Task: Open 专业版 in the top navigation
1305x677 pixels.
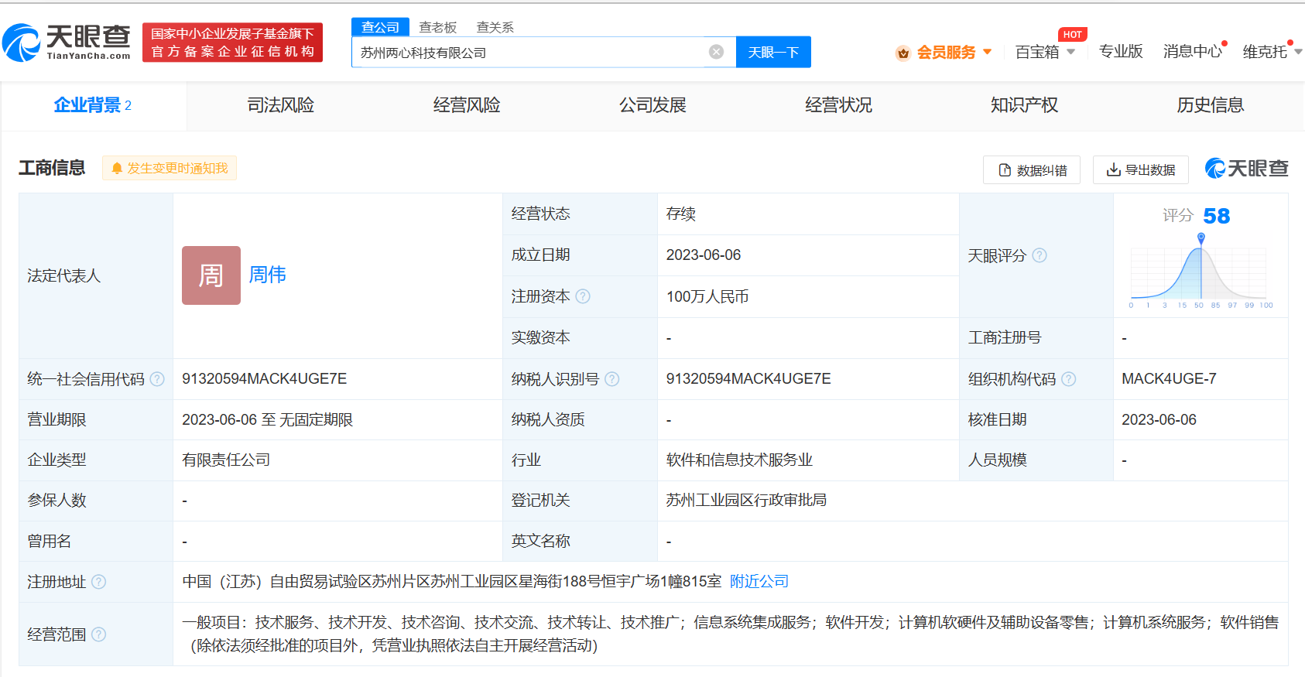Action: (1121, 52)
